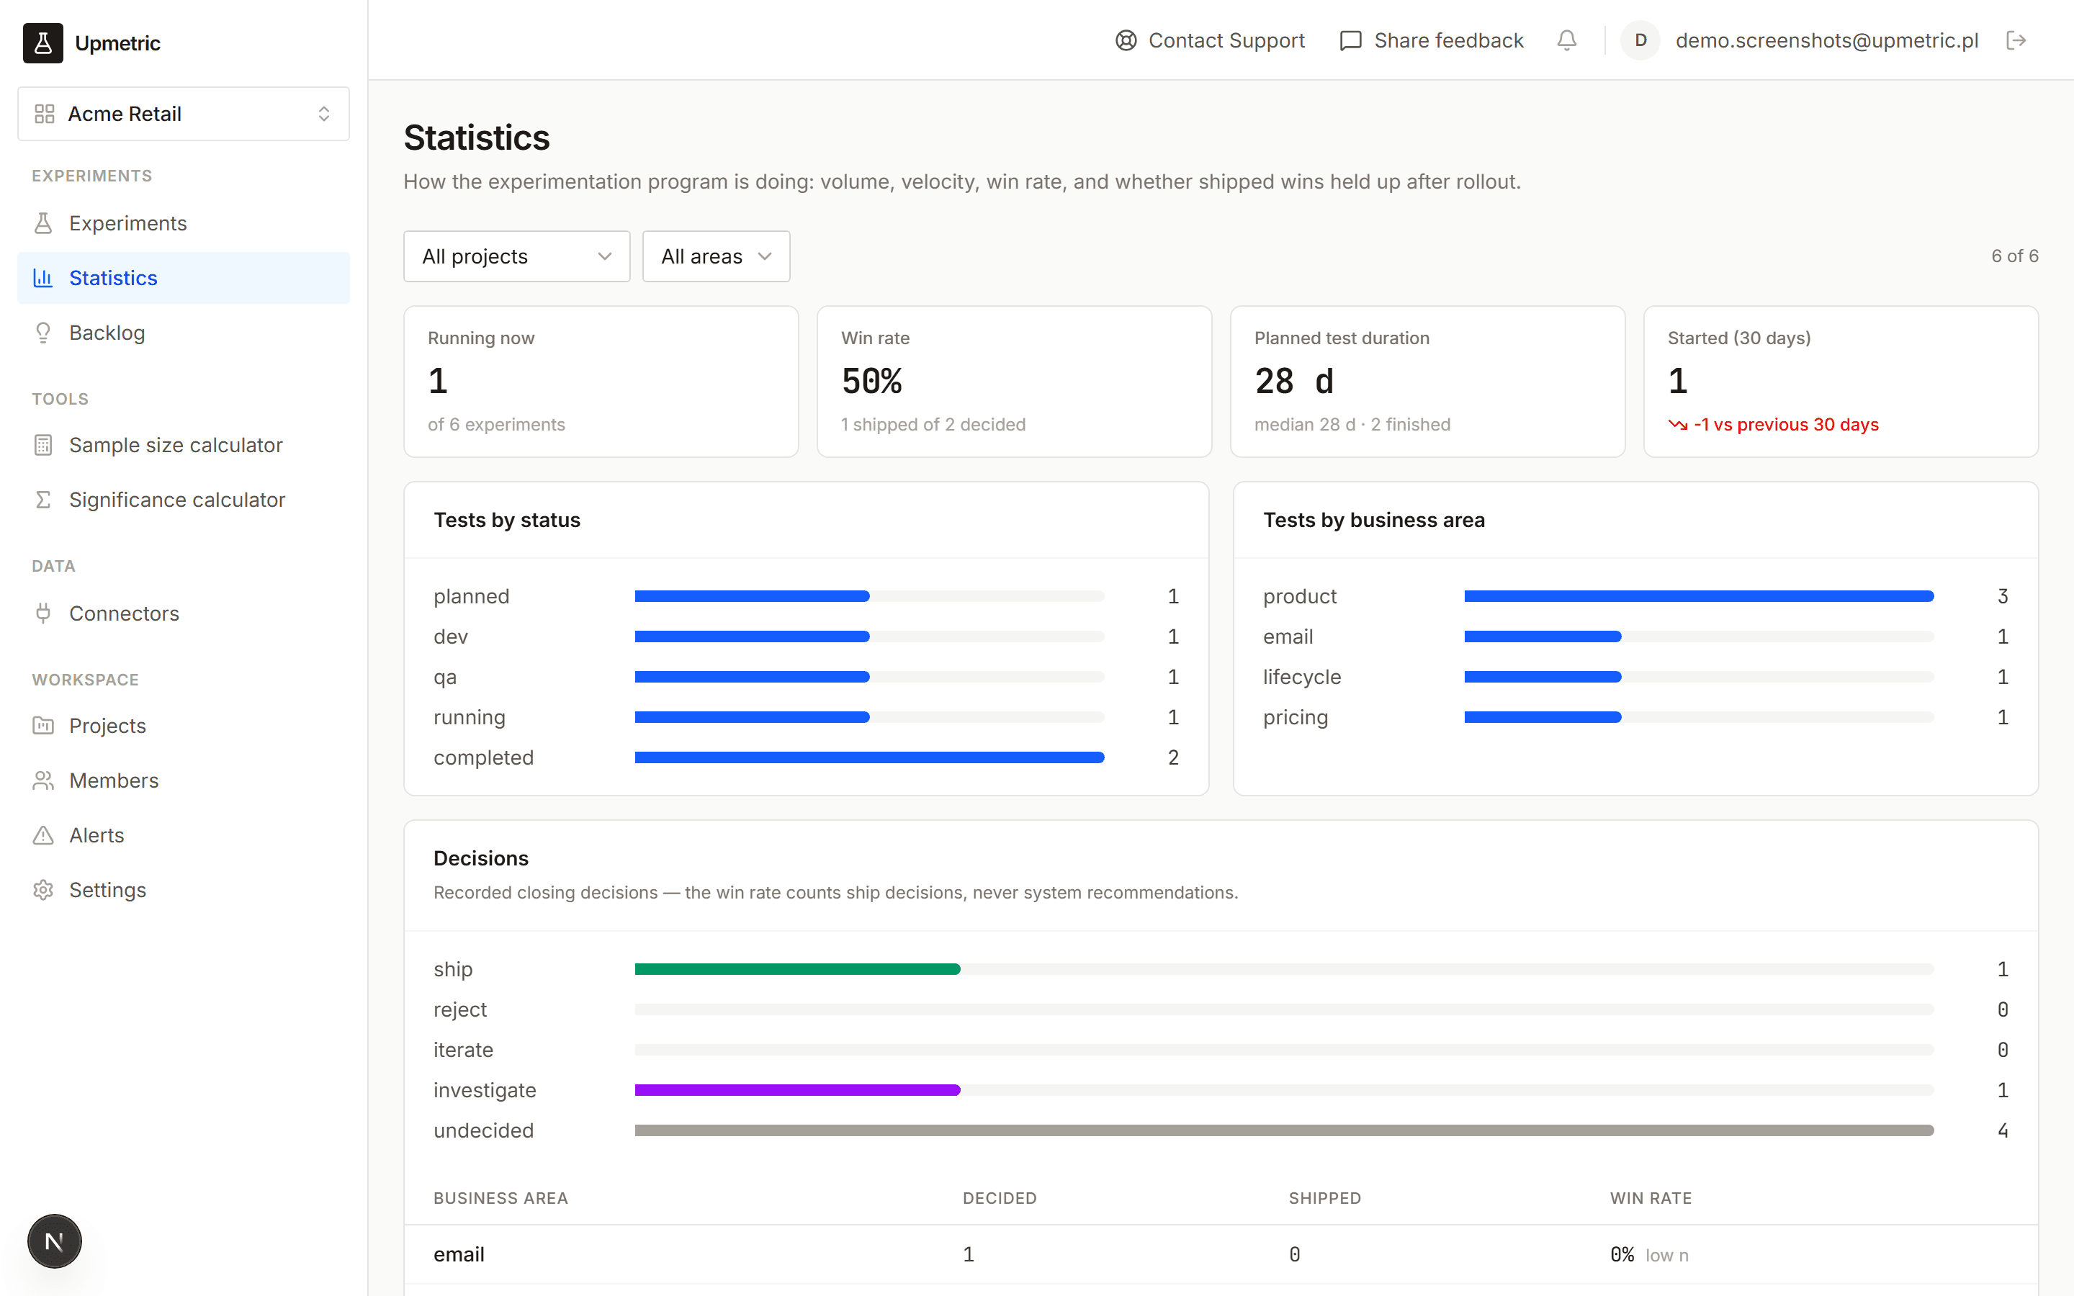Image resolution: width=2074 pixels, height=1296 pixels.
Task: Open the Sample size calculator
Action: [184, 445]
